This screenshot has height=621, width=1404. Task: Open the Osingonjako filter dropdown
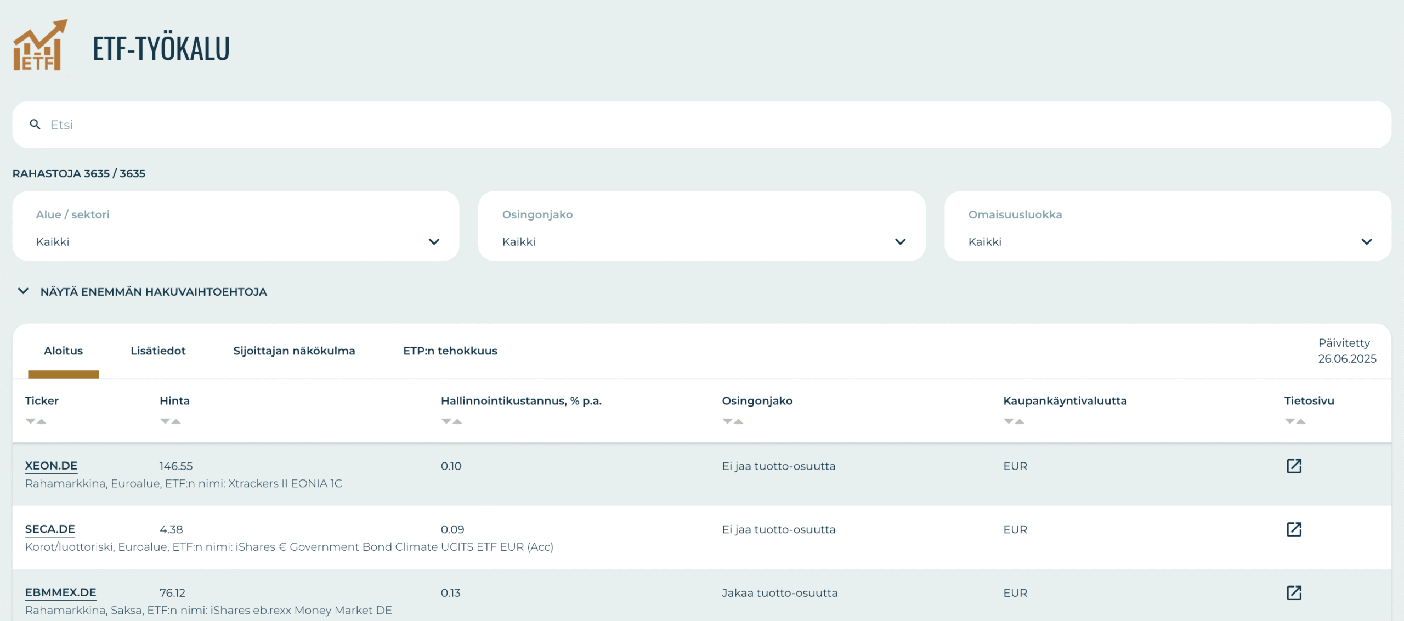tap(702, 226)
